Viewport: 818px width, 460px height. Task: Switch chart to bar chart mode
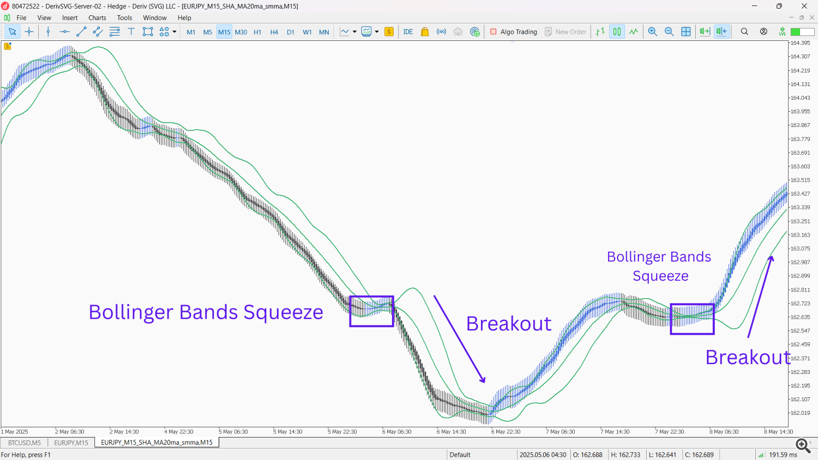[600, 32]
